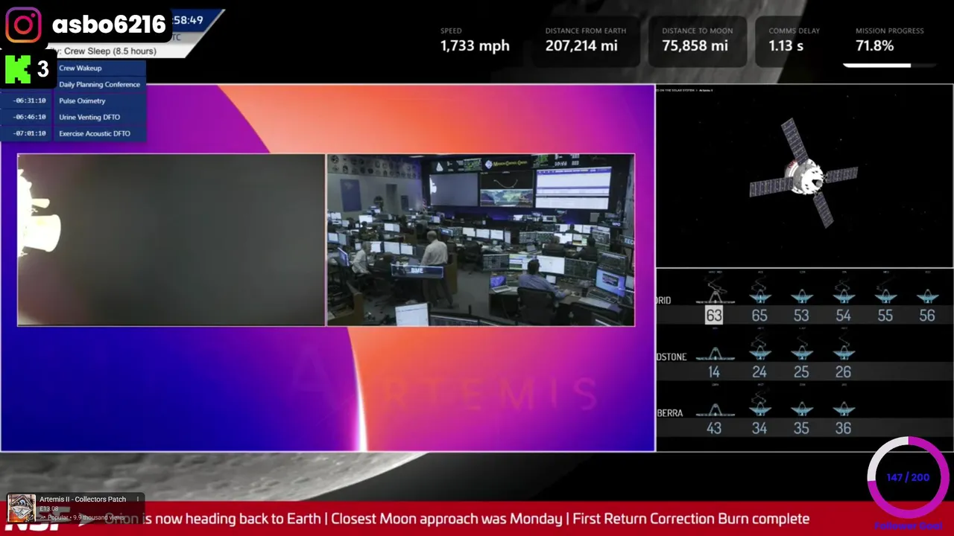Screen dimensions: 954x536
Task: Click the 1.13 s comms delay value
Action: (x=786, y=45)
